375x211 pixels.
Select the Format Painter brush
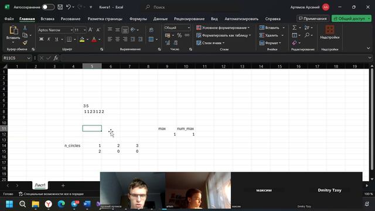click(25, 43)
